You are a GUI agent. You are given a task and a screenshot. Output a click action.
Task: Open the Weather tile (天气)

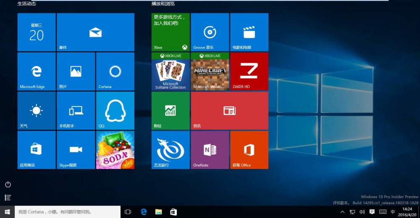(x=37, y=111)
